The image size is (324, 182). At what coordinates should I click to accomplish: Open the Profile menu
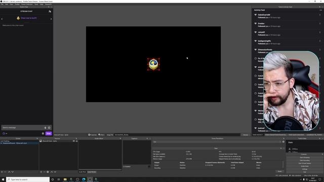[x=17, y=4]
